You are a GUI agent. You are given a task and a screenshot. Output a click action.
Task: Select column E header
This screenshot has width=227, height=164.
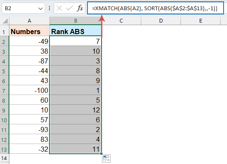[x=201, y=21]
